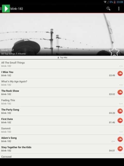Click SoundCloud icon beside I Miss You
Screen dimensions: 124x166
pyautogui.click(x=120, y=73)
